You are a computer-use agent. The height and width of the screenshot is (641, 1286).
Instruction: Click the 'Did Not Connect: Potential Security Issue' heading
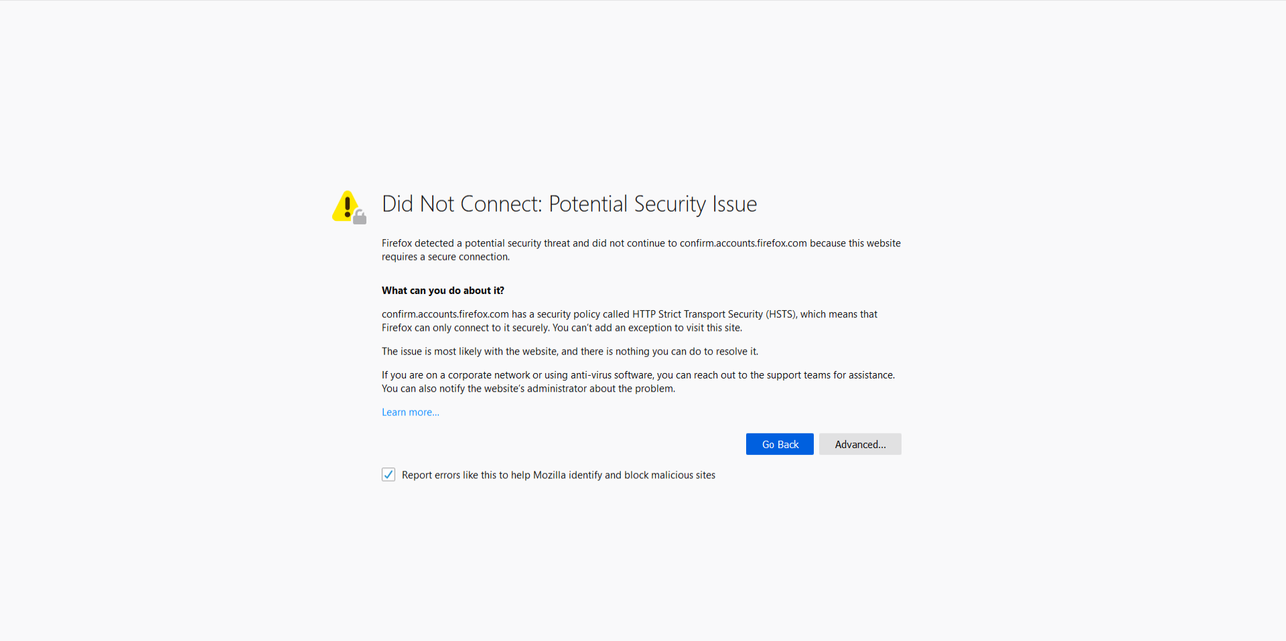(569, 204)
